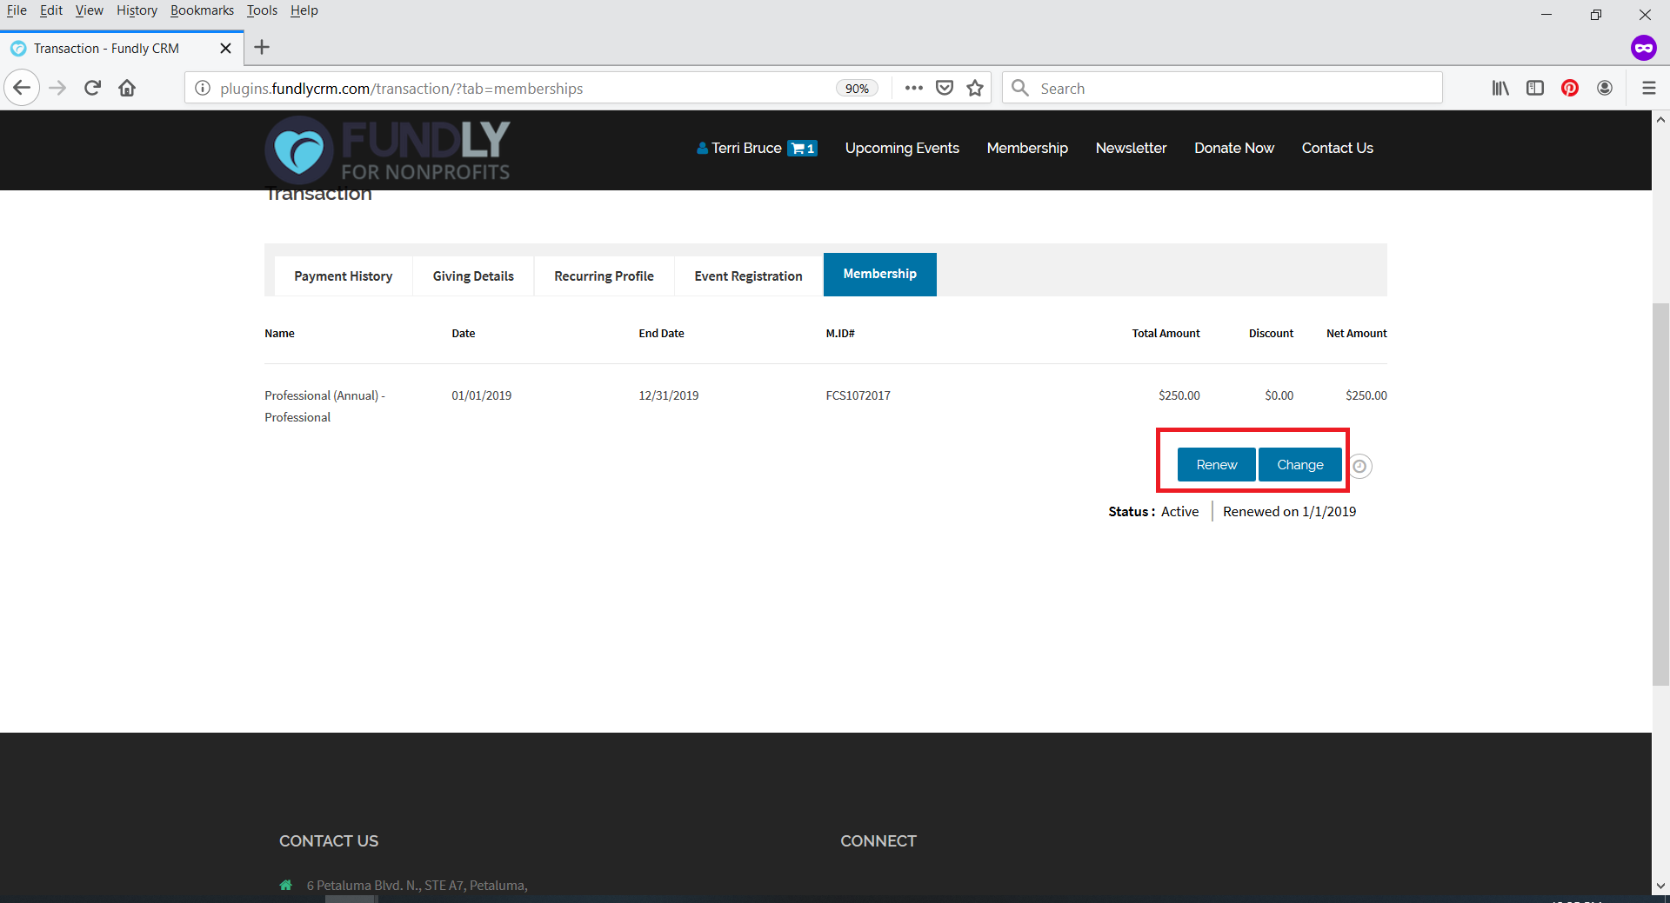Viewport: 1670px width, 903px height.
Task: Open the Event Registration tab
Action: (748, 276)
